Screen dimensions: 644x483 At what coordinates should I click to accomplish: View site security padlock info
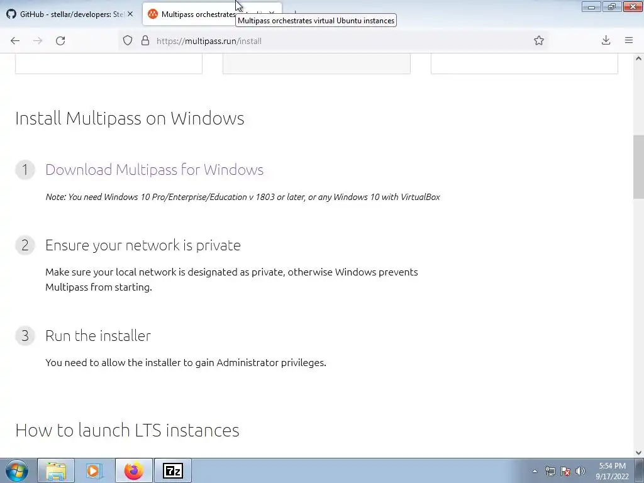tap(145, 41)
